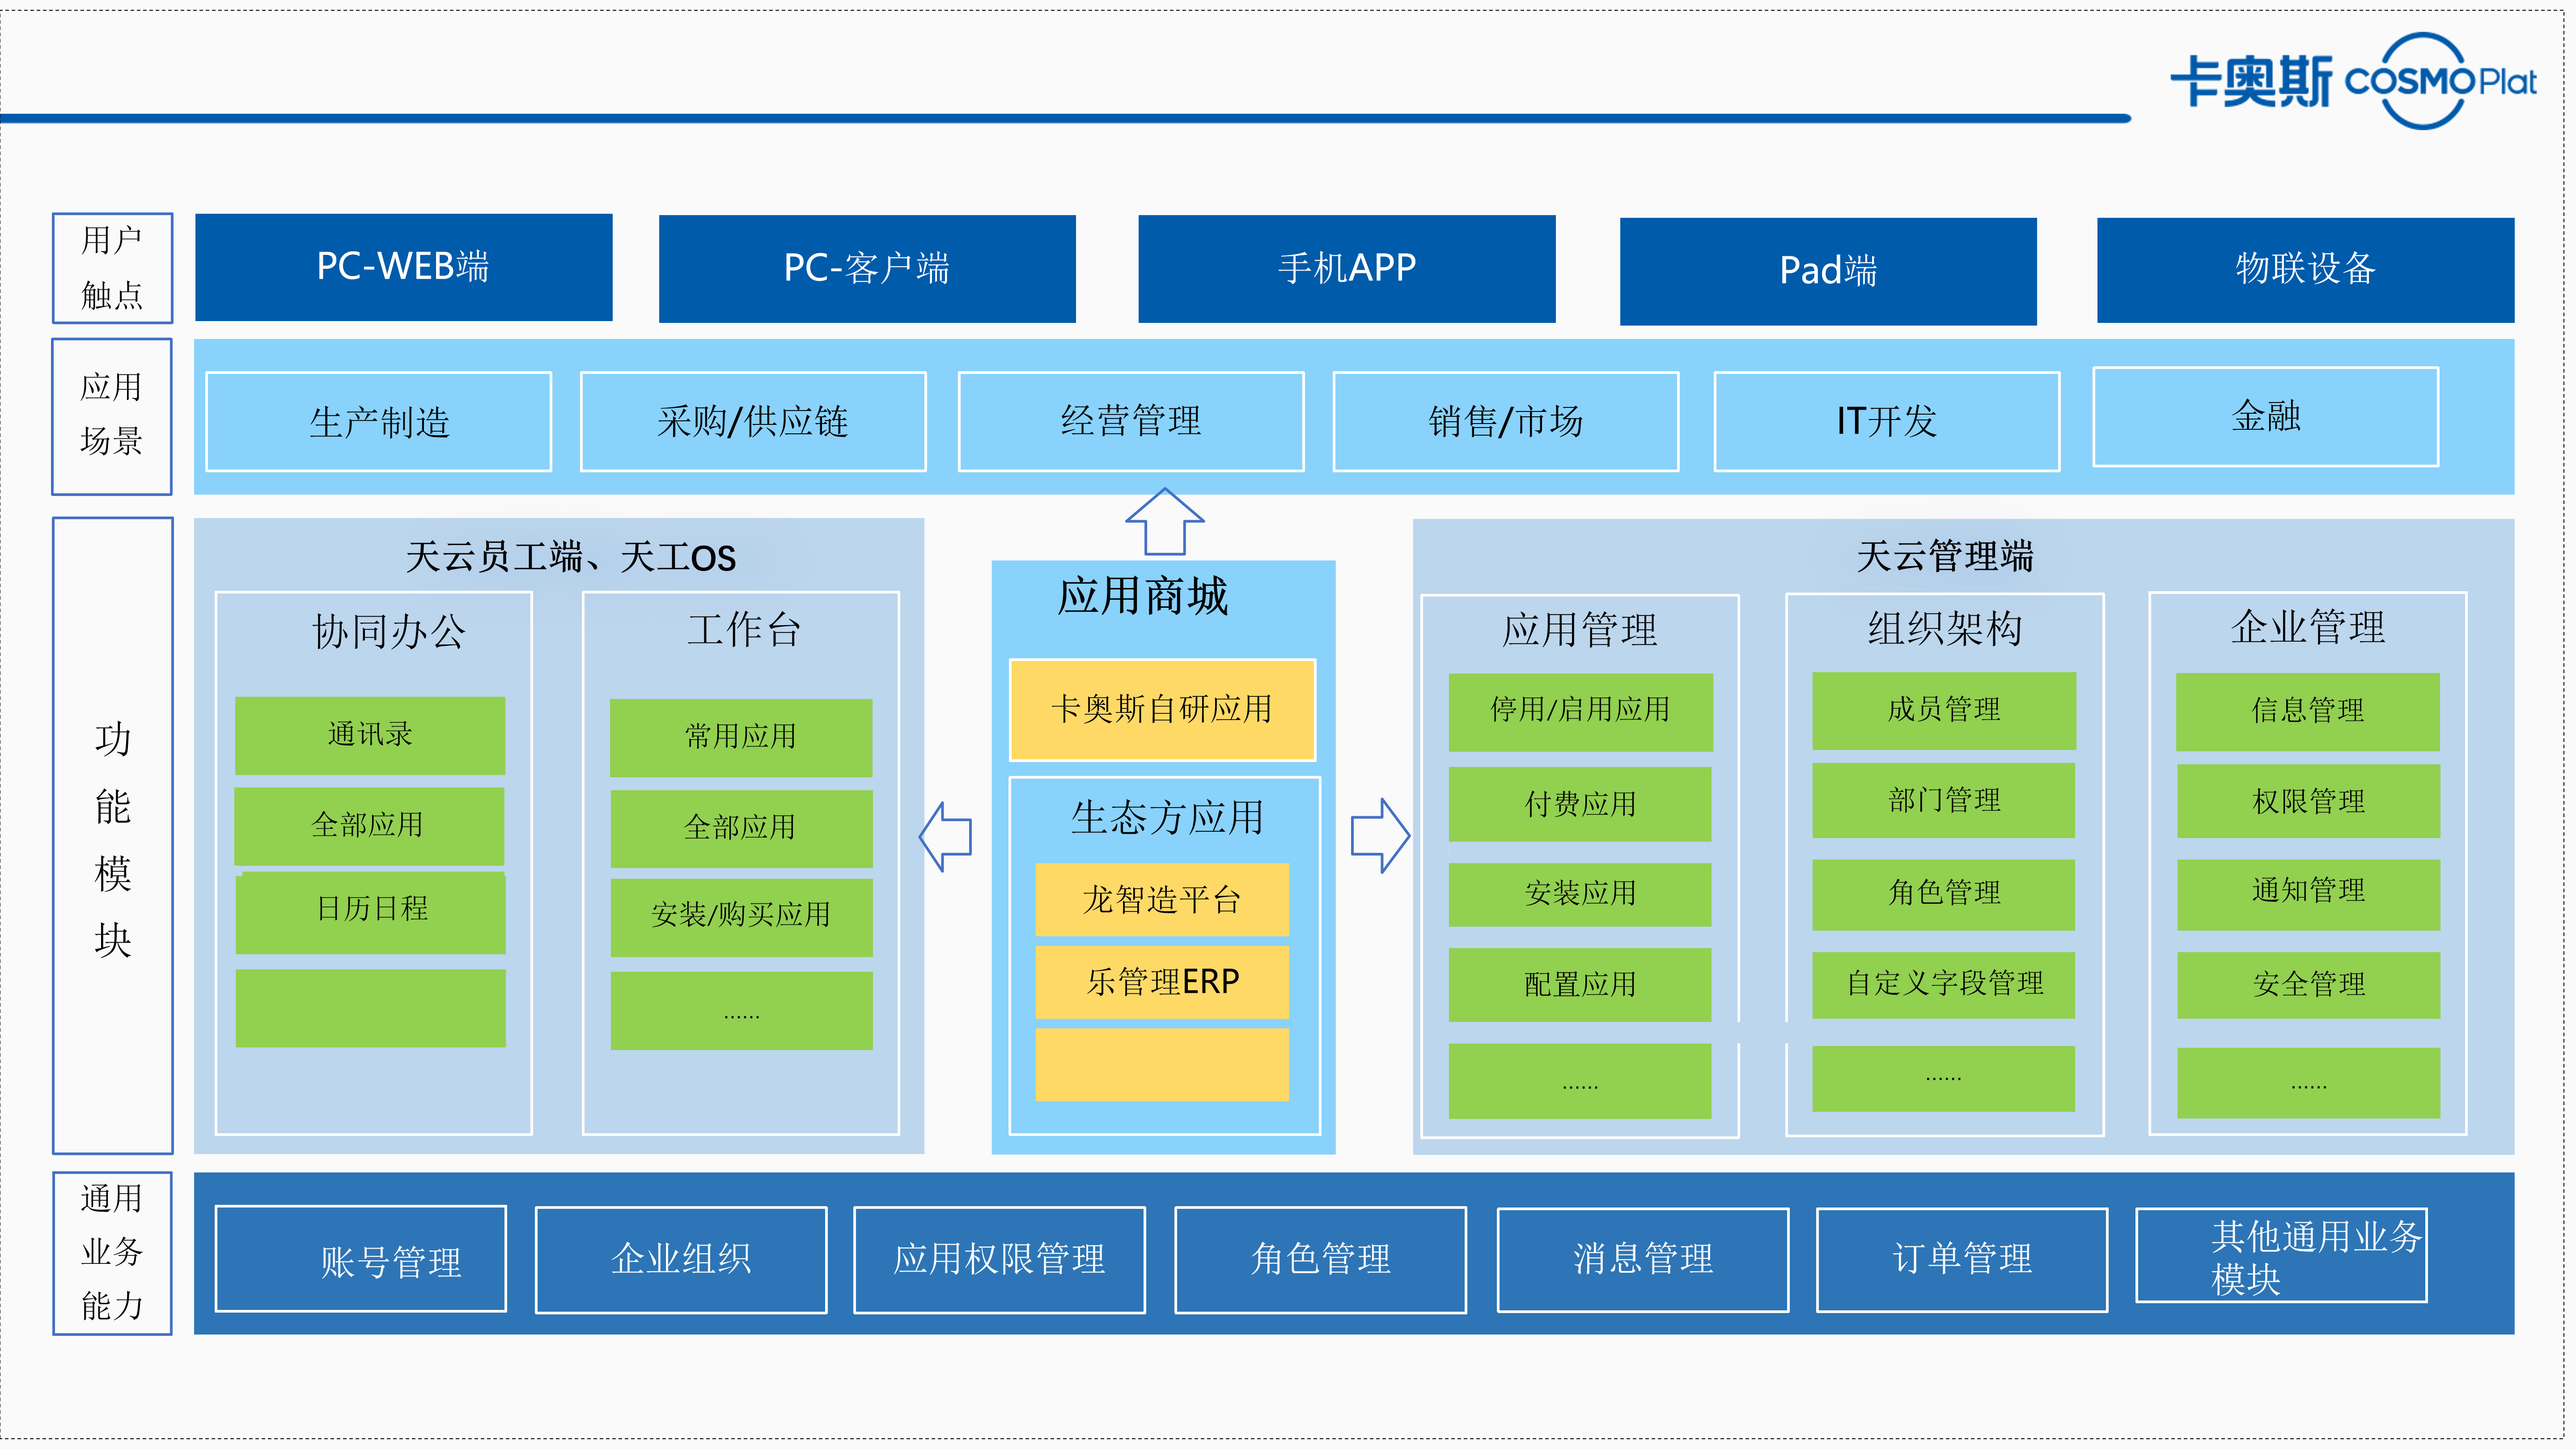Click the 龙智造平台 box
The height and width of the screenshot is (1449, 2576).
(x=1162, y=900)
